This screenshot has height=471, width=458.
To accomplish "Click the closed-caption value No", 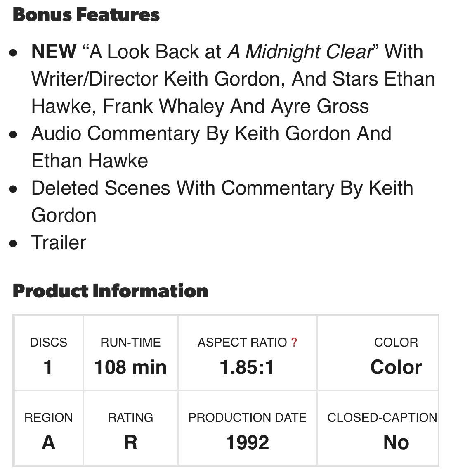I will 396,442.
